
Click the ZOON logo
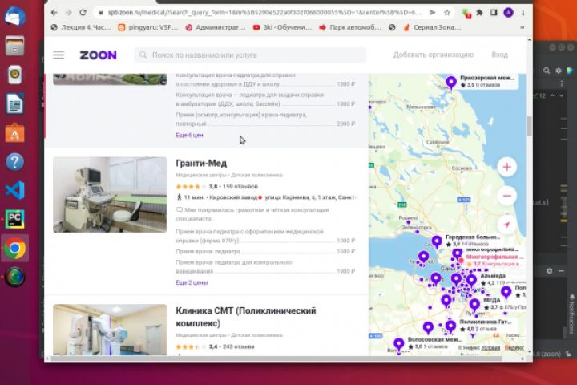point(99,55)
